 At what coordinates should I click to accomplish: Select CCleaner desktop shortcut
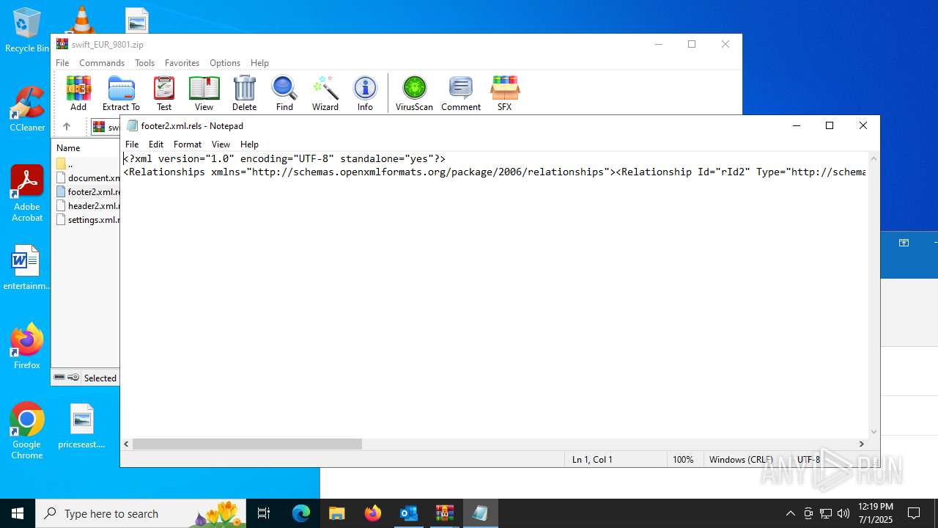[x=27, y=110]
